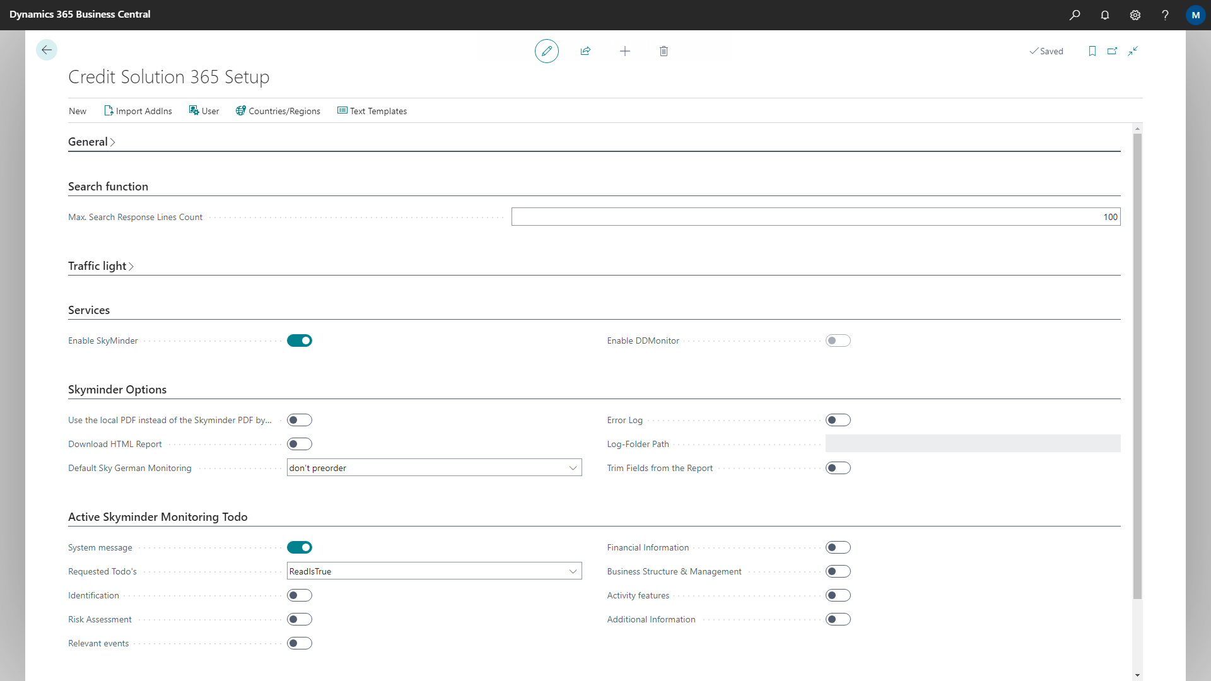
Task: Click the collapse page arrows icon
Action: point(1133,51)
